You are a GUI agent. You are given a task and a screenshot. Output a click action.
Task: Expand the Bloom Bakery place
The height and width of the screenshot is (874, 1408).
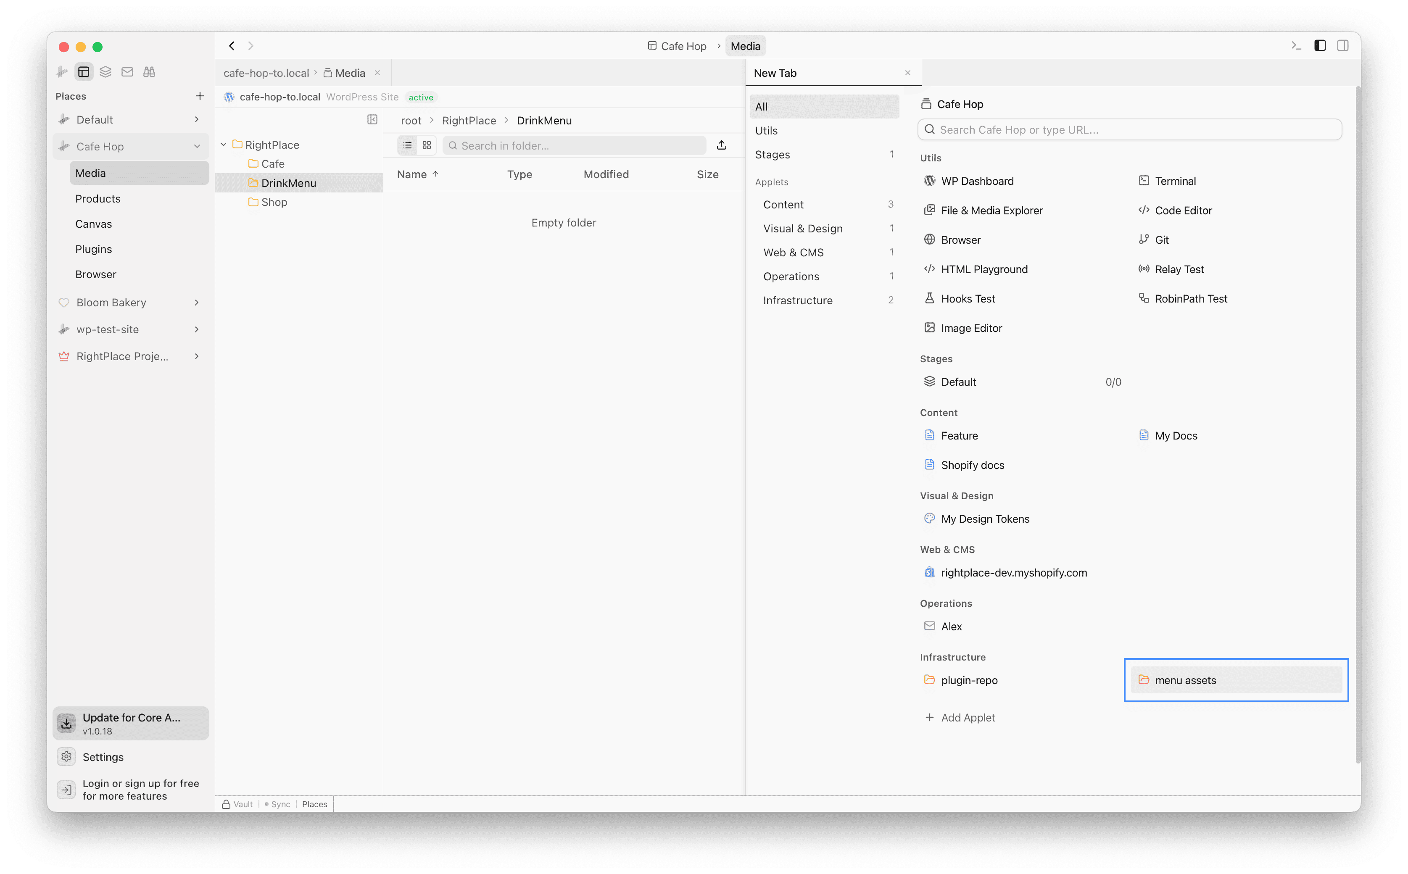coord(197,303)
